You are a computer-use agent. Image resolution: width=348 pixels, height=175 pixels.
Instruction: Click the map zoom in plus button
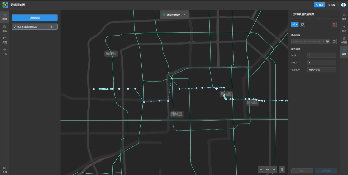[261, 169]
